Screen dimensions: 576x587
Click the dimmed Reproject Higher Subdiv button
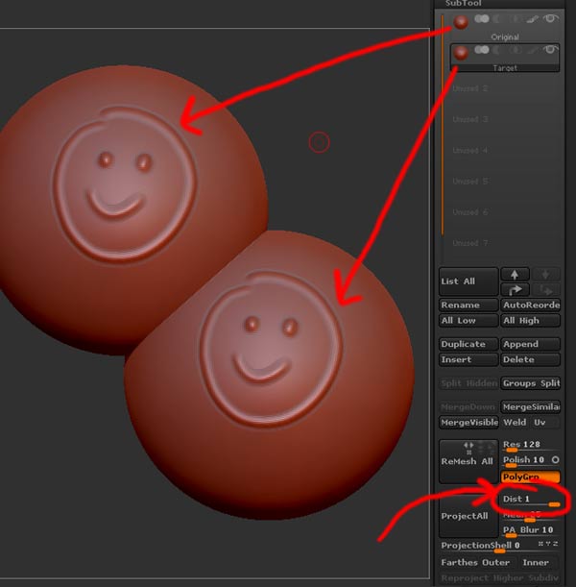tap(500, 578)
